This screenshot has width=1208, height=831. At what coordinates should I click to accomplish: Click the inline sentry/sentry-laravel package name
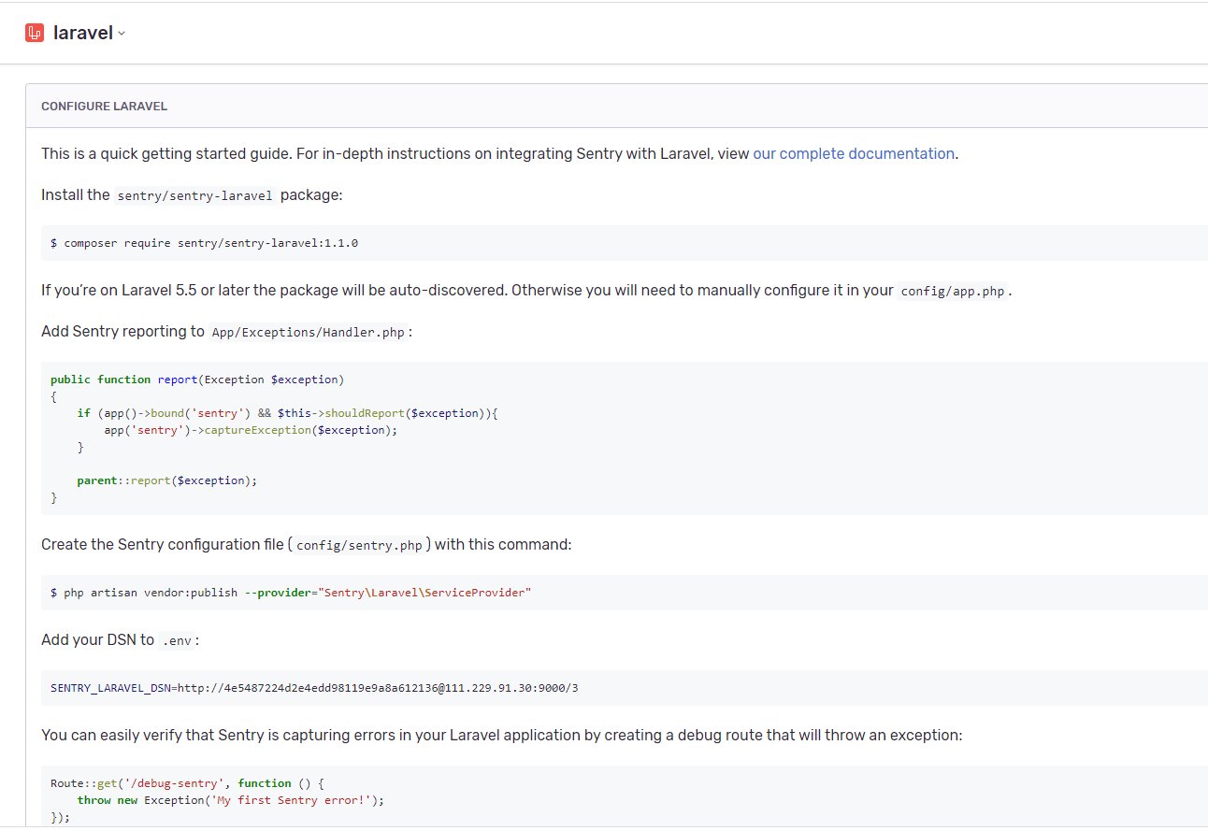195,195
